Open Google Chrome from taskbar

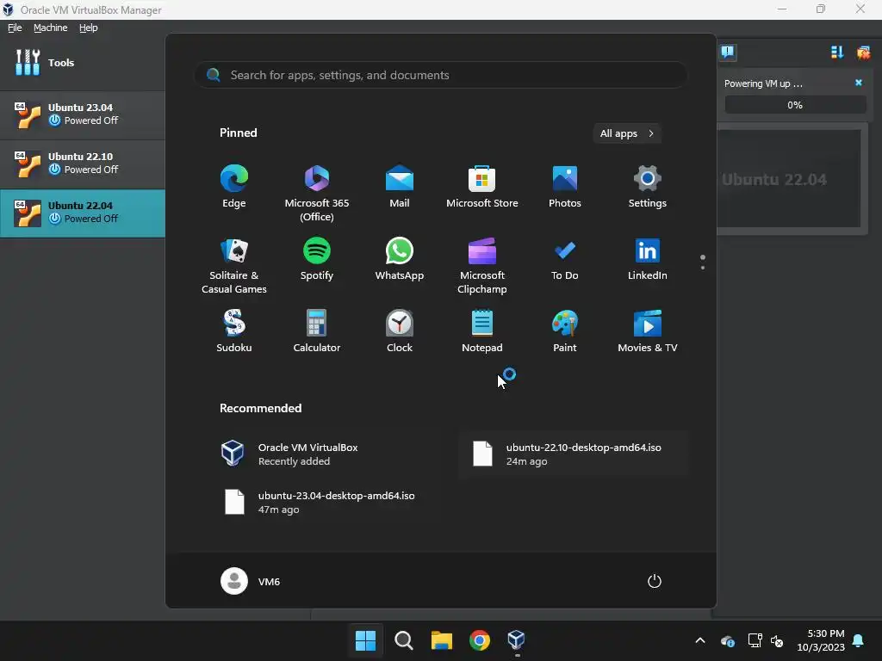[479, 640]
